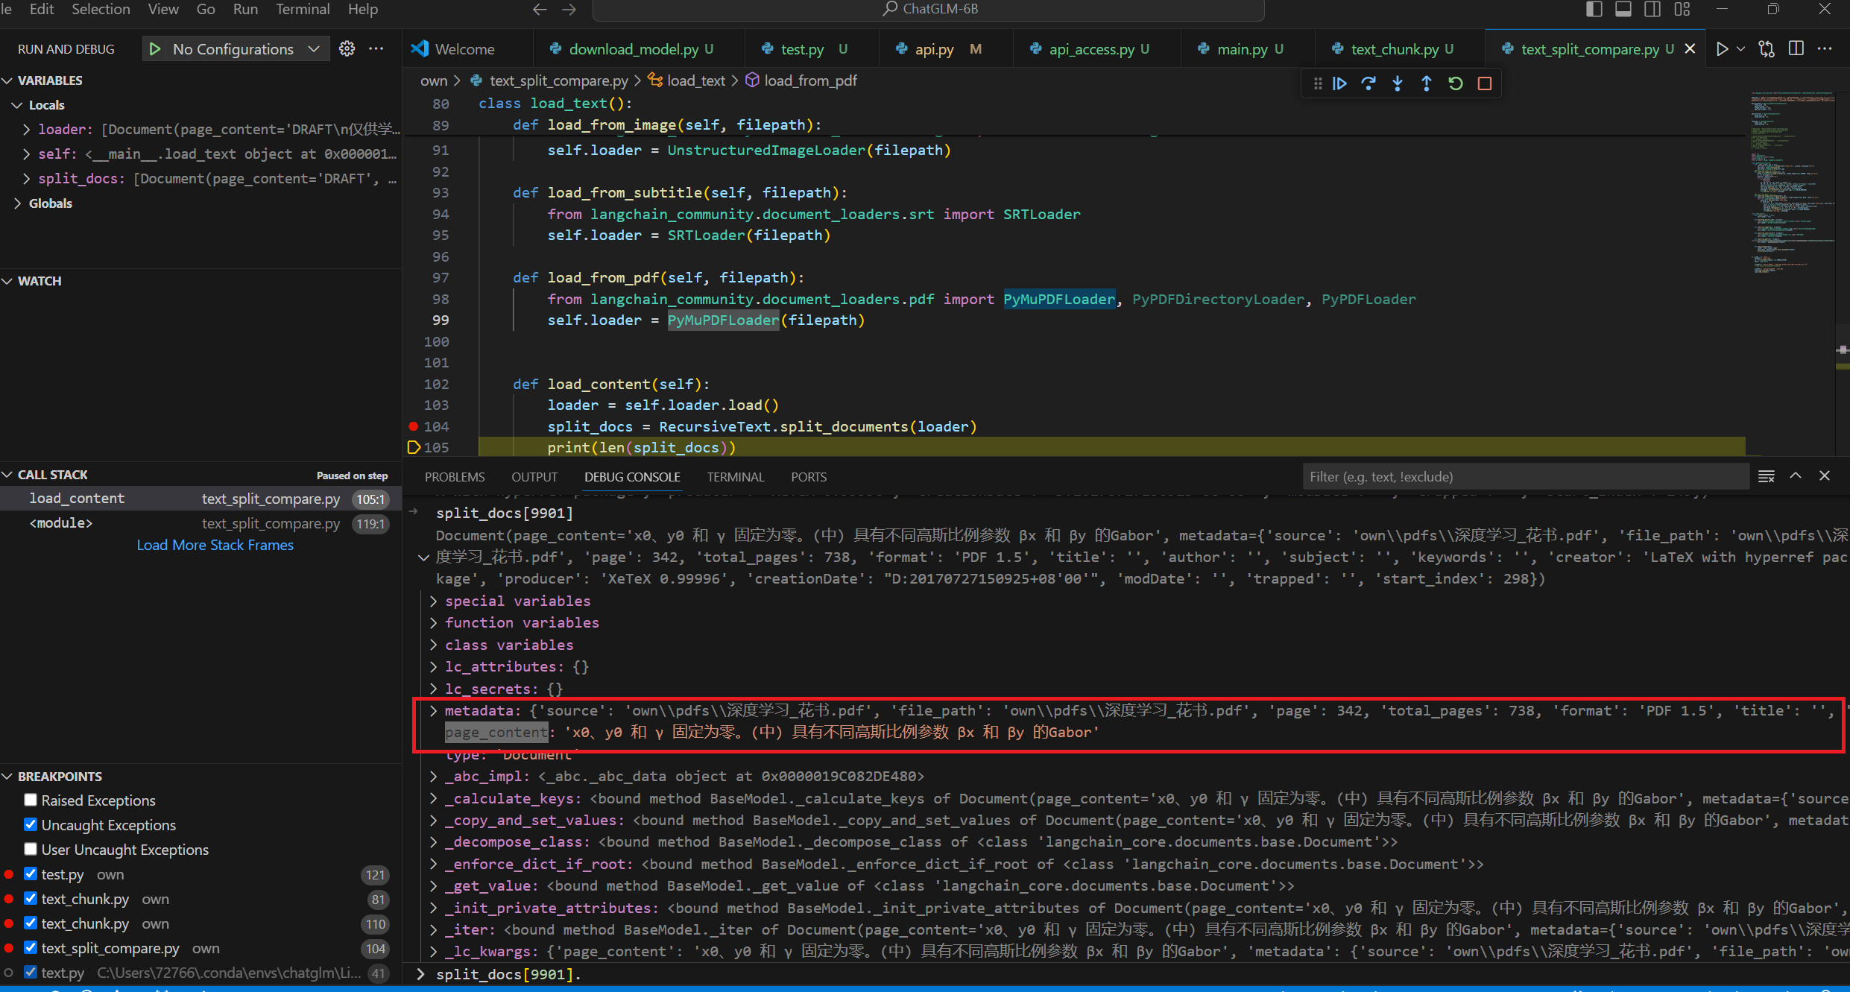Click the debug Continue button
1850x992 pixels.
point(1339,83)
